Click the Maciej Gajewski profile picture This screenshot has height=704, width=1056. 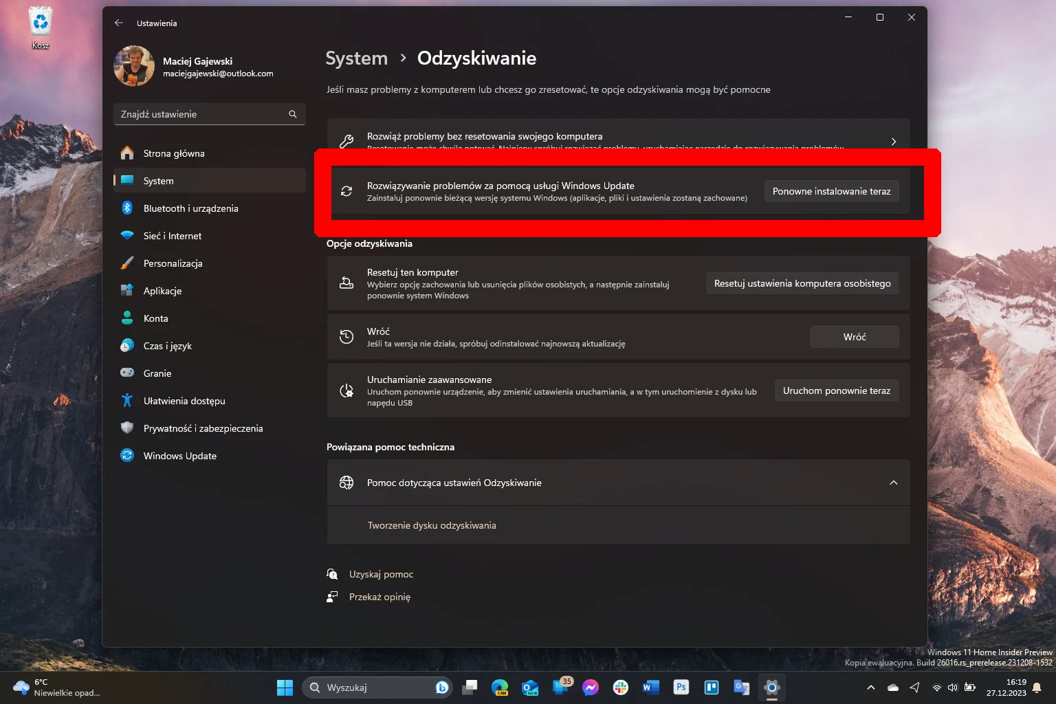coord(134,66)
